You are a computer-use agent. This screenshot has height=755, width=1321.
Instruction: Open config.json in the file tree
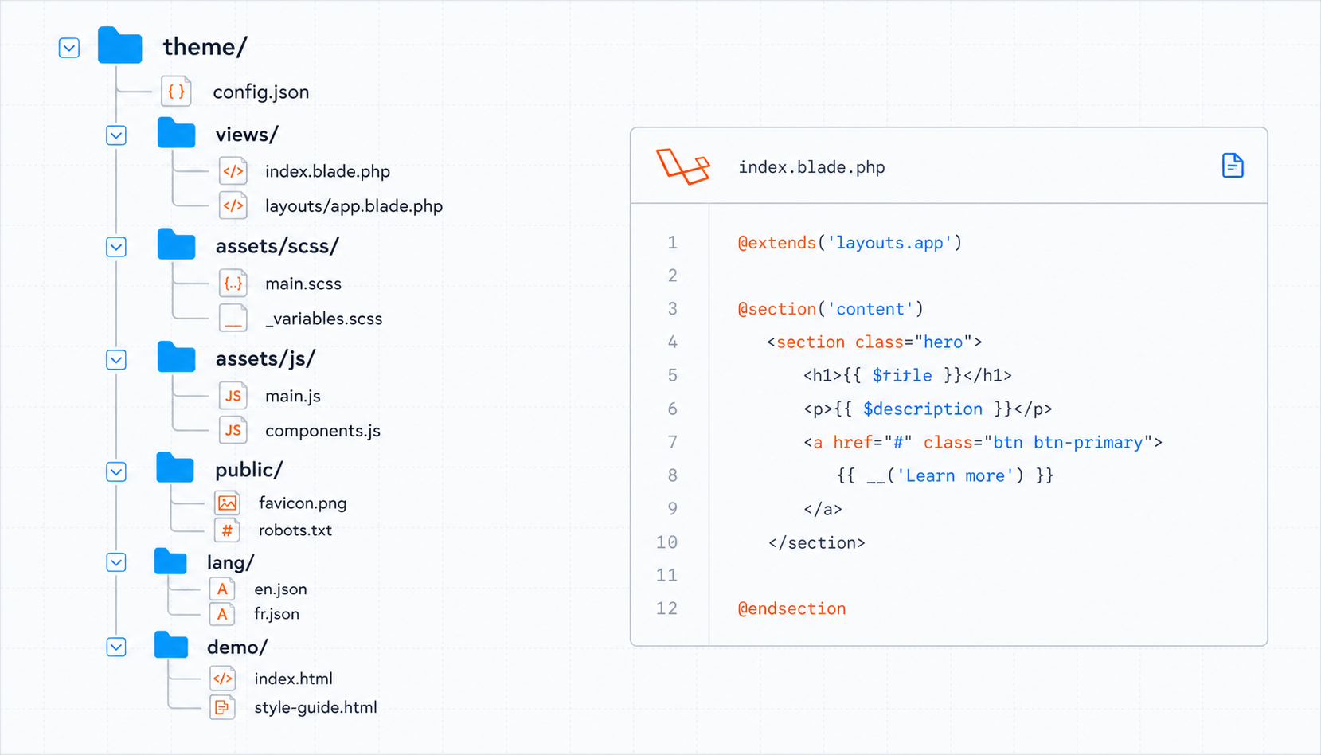pyautogui.click(x=261, y=92)
